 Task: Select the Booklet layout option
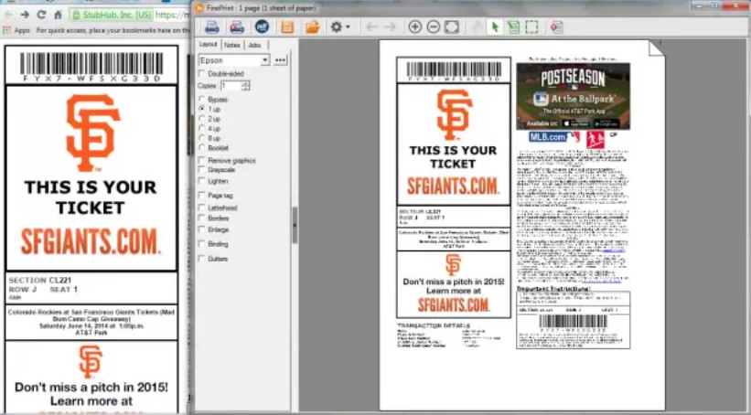pyautogui.click(x=201, y=148)
